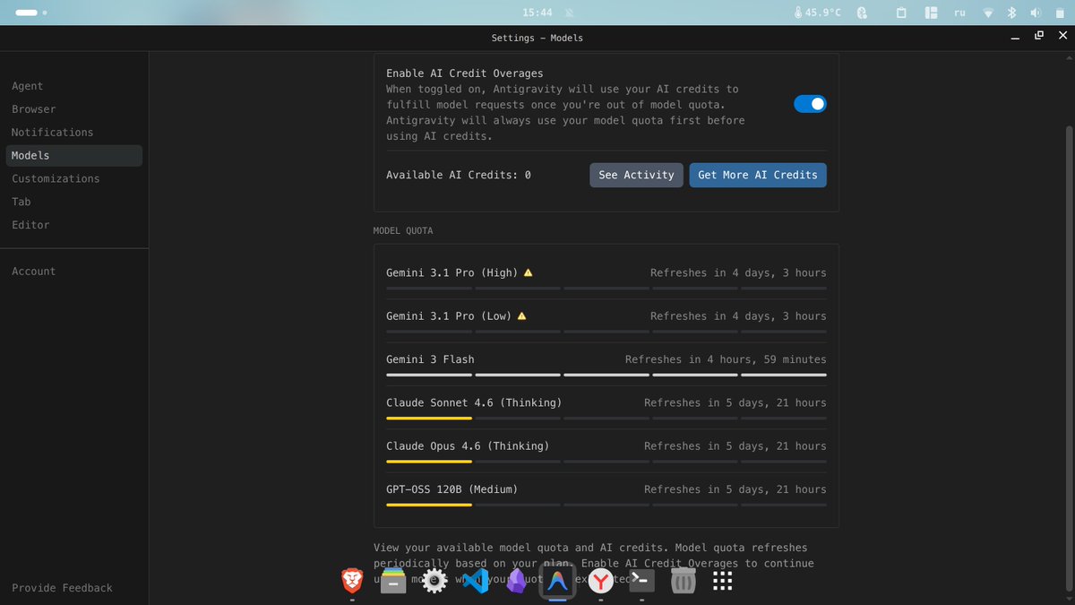
Task: Click Provide Feedback link
Action: [62, 588]
